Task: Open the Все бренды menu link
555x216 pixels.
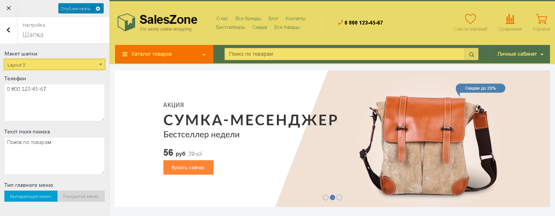Action: 248,18
